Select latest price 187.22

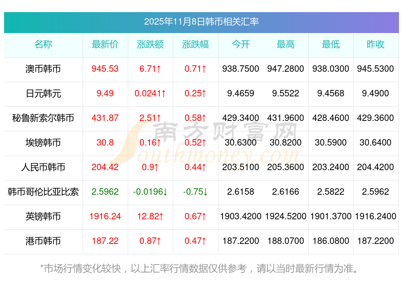[105, 241]
